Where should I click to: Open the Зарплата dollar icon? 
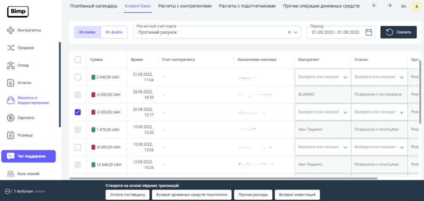(x=11, y=118)
